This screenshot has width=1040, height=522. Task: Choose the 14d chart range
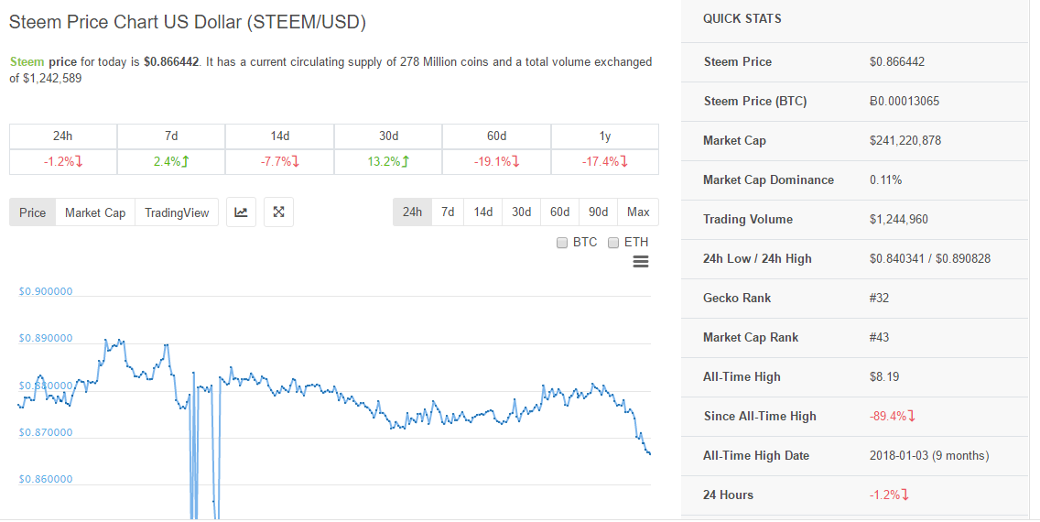tap(483, 212)
